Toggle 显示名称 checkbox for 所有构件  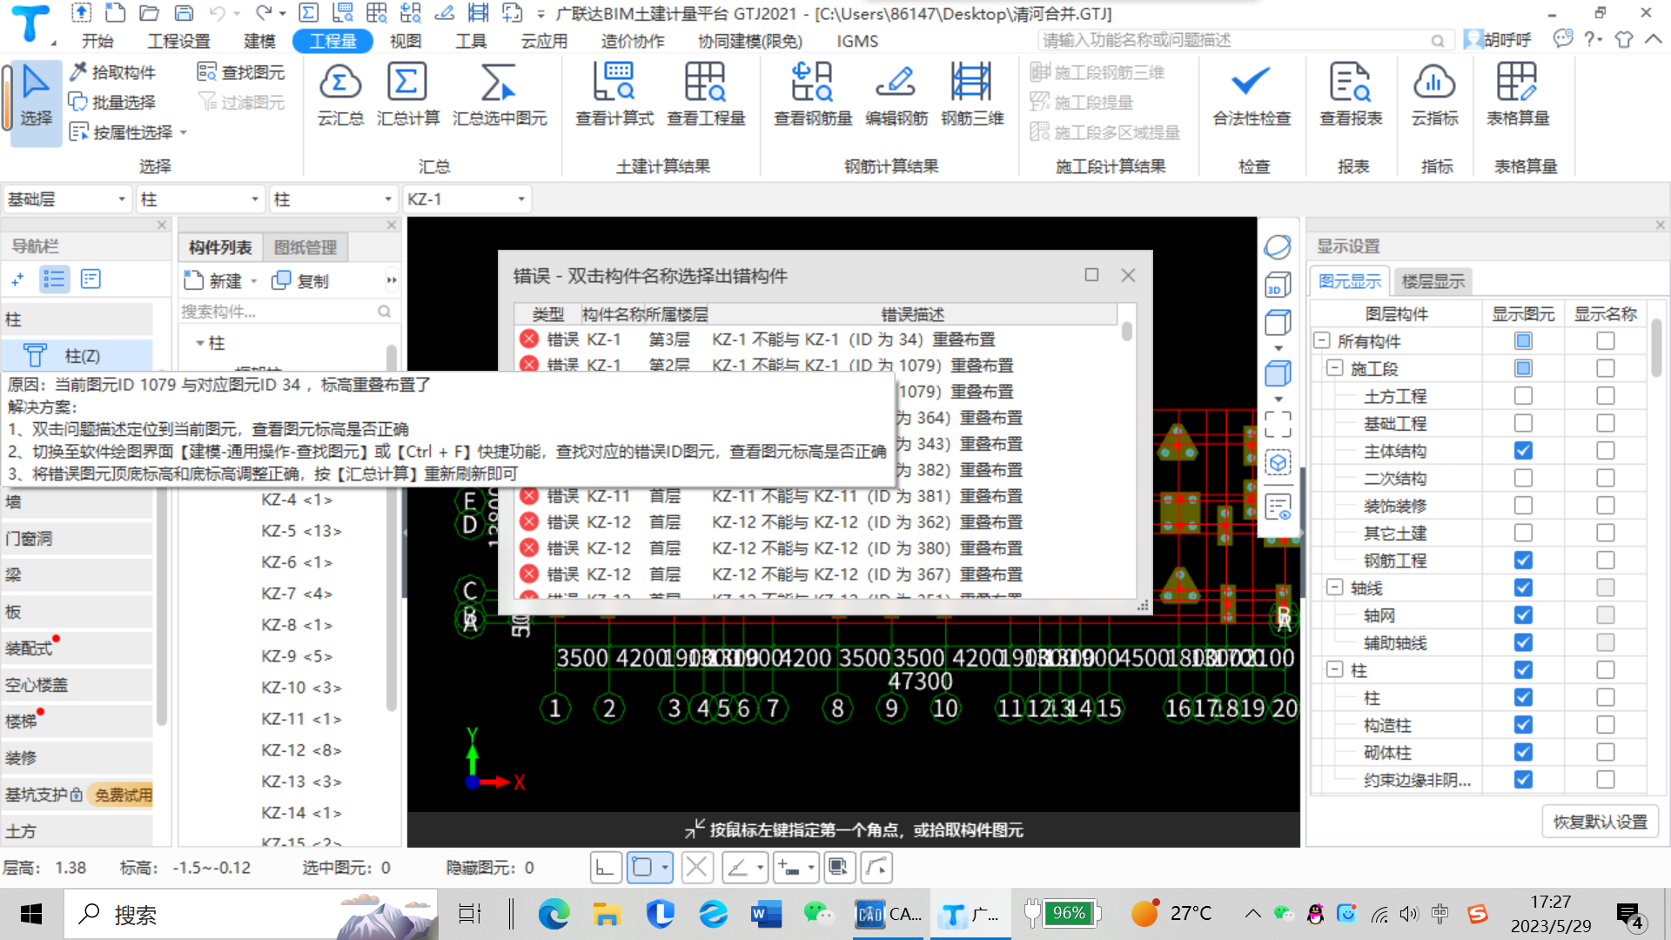pyautogui.click(x=1606, y=341)
